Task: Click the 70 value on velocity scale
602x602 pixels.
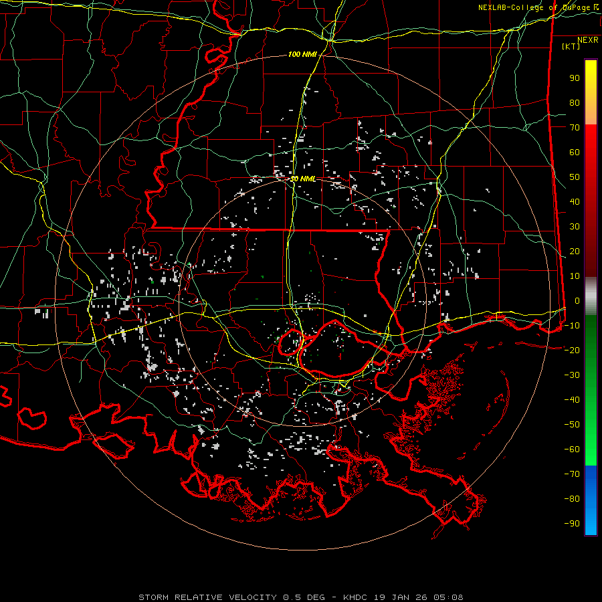Action: click(575, 128)
